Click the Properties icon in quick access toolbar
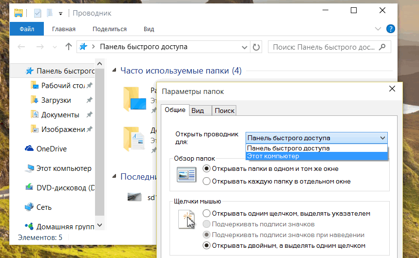The height and width of the screenshot is (258, 419). click(x=38, y=13)
